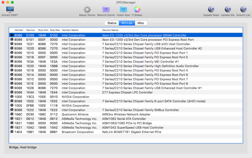Click the Rebuild Cache folder icon

106,10
